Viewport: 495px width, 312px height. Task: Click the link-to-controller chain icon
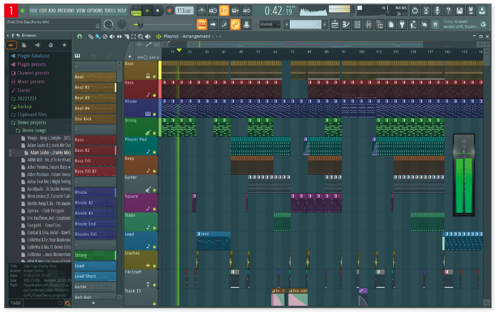tap(236, 25)
